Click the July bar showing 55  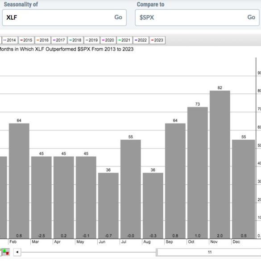(x=131, y=189)
